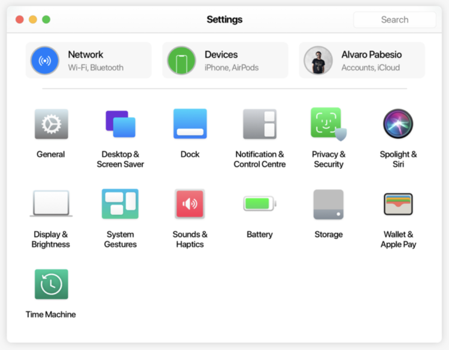This screenshot has width=449, height=350.
Task: Open System Gestures icon
Action: pyautogui.click(x=120, y=204)
